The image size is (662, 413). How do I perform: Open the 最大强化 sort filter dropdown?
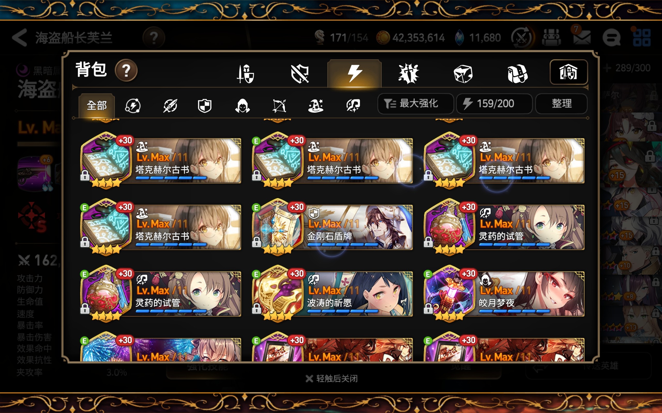(415, 104)
